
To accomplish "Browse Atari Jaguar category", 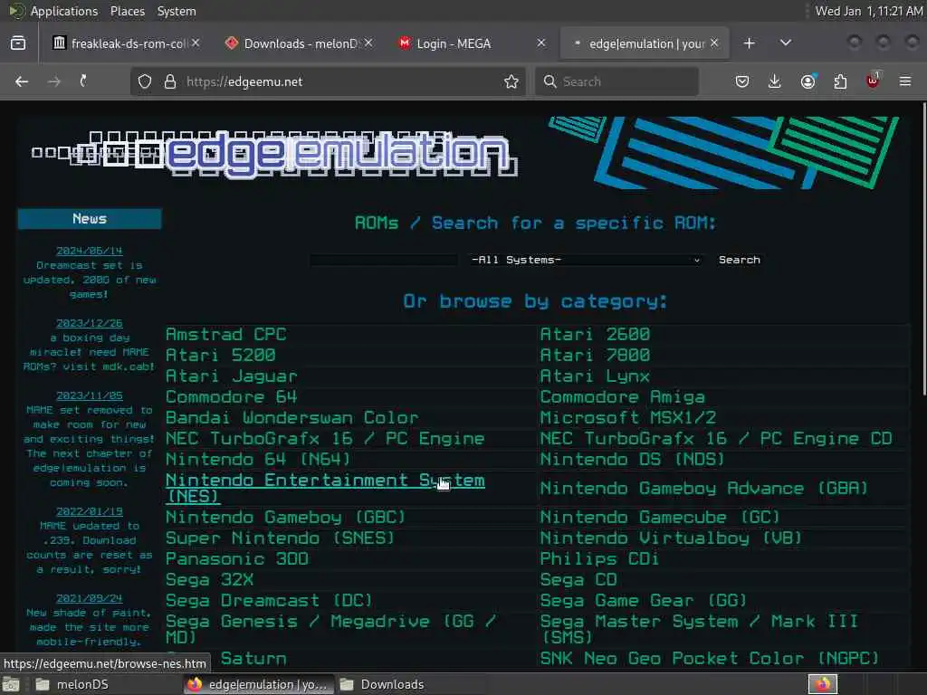I will 231,376.
